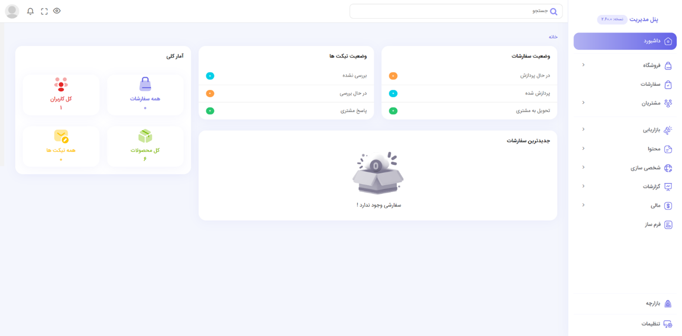Expand the مالی finance chevron
This screenshot has height=336, width=682.
coord(583,205)
